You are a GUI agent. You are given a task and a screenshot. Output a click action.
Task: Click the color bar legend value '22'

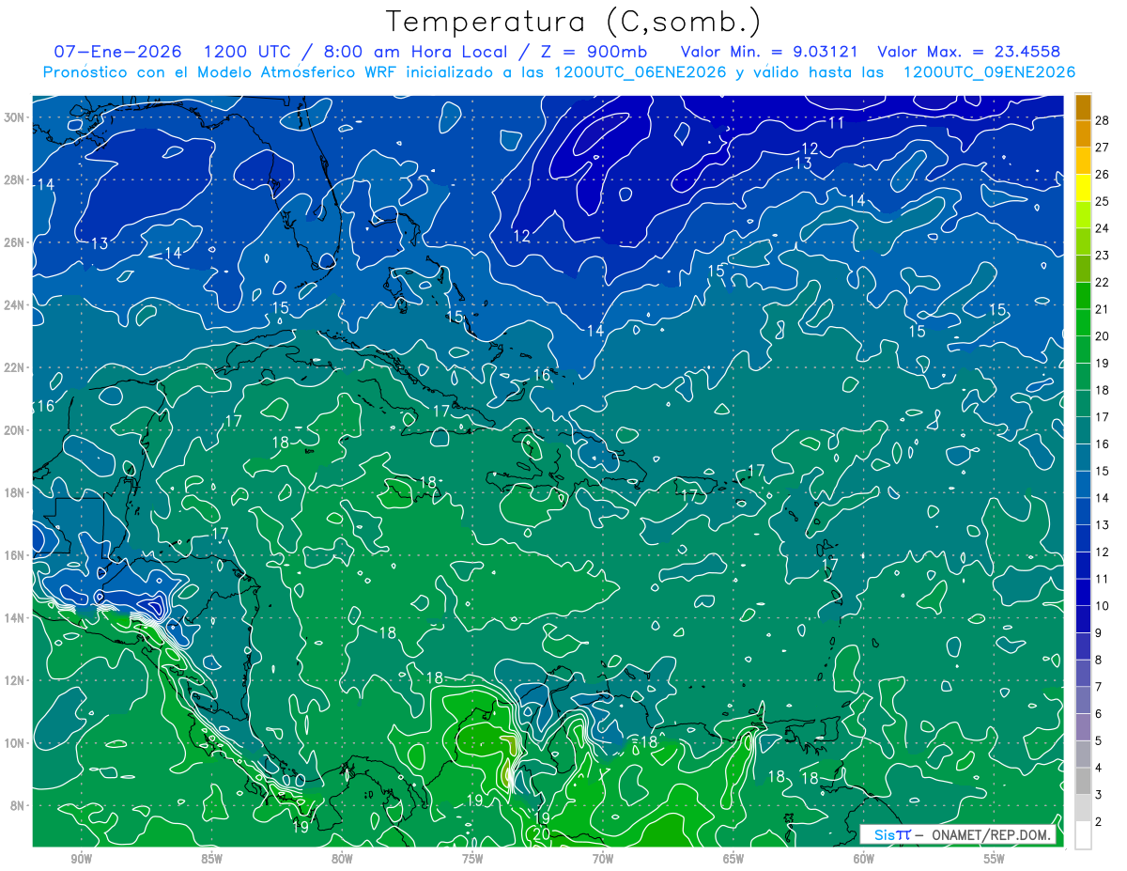(1102, 282)
